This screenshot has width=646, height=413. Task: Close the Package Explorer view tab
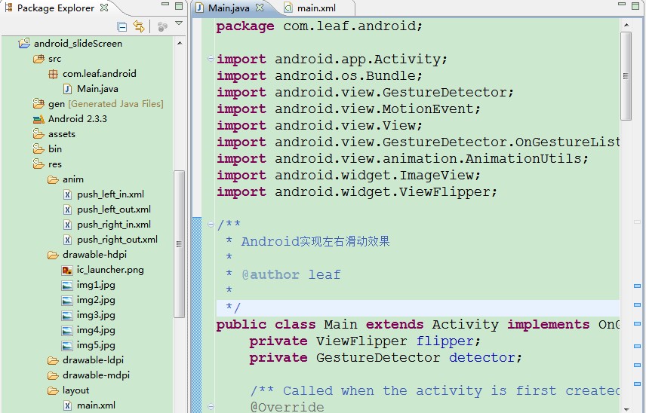103,8
